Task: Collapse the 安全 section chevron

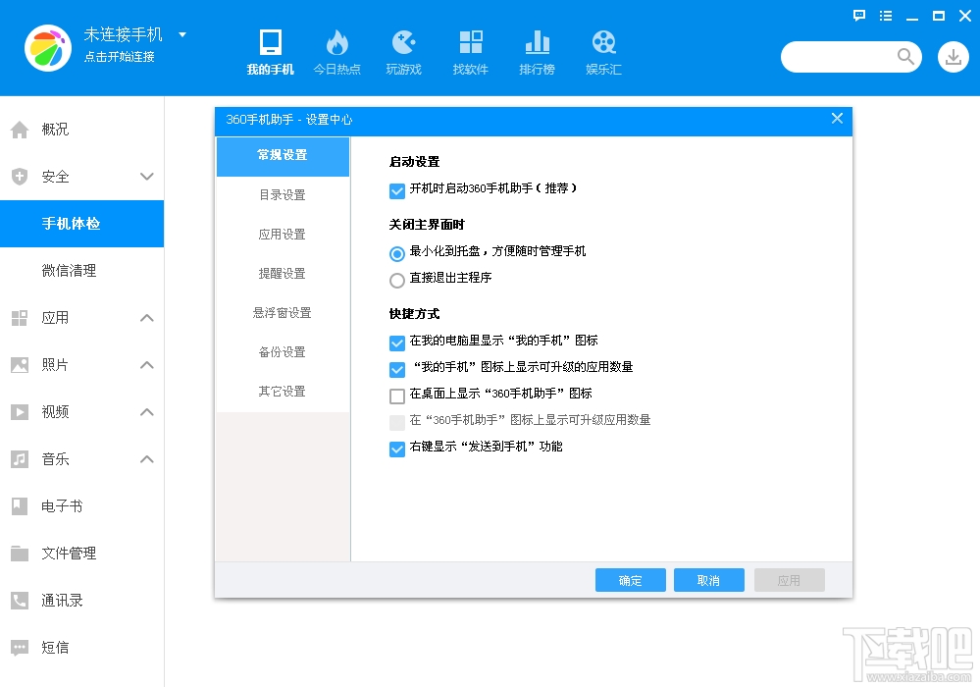Action: coord(147,177)
